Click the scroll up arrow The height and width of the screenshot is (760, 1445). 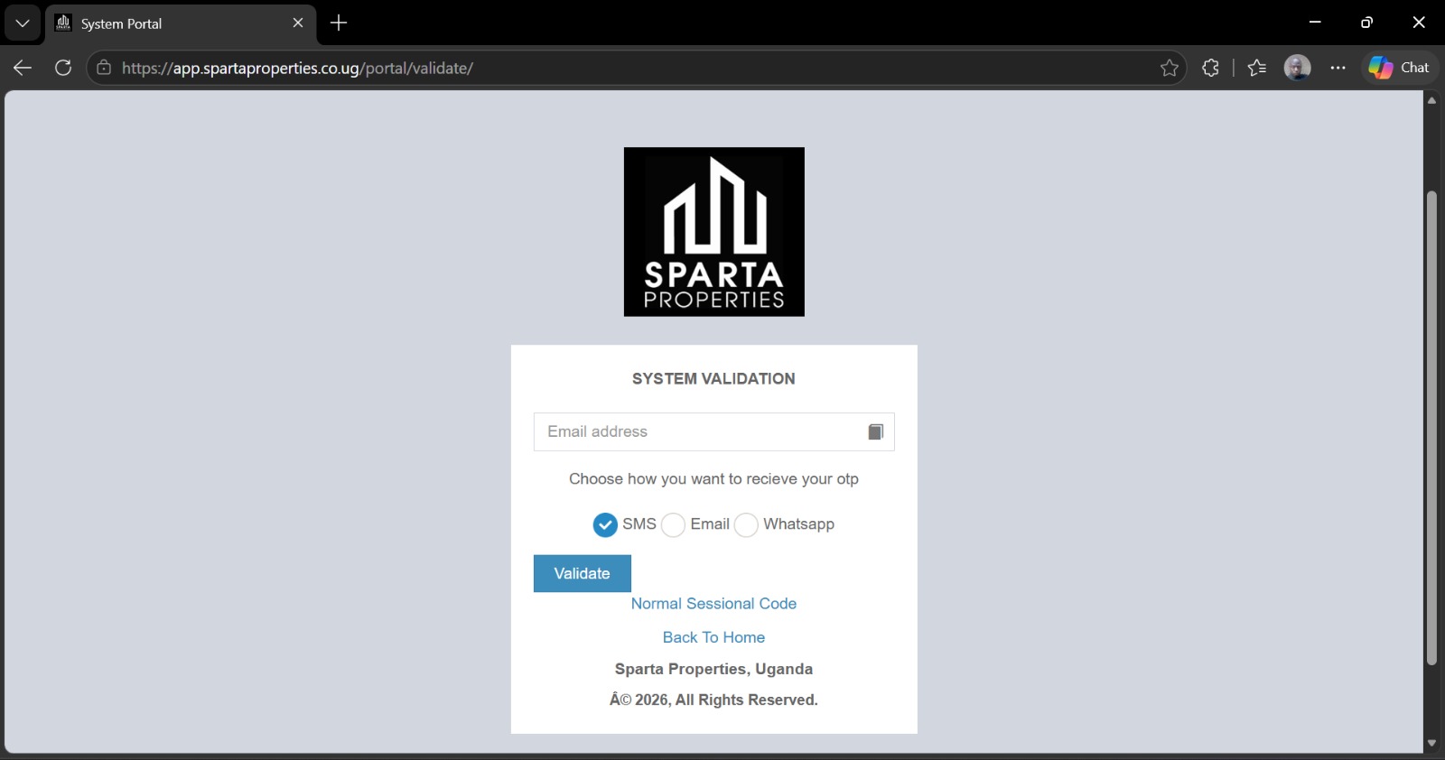coord(1431,100)
